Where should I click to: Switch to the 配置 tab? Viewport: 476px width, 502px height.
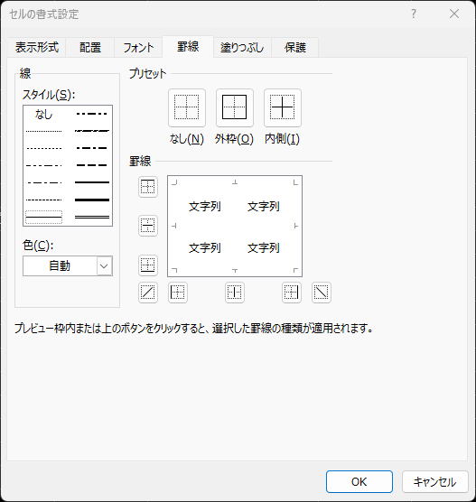pos(90,47)
